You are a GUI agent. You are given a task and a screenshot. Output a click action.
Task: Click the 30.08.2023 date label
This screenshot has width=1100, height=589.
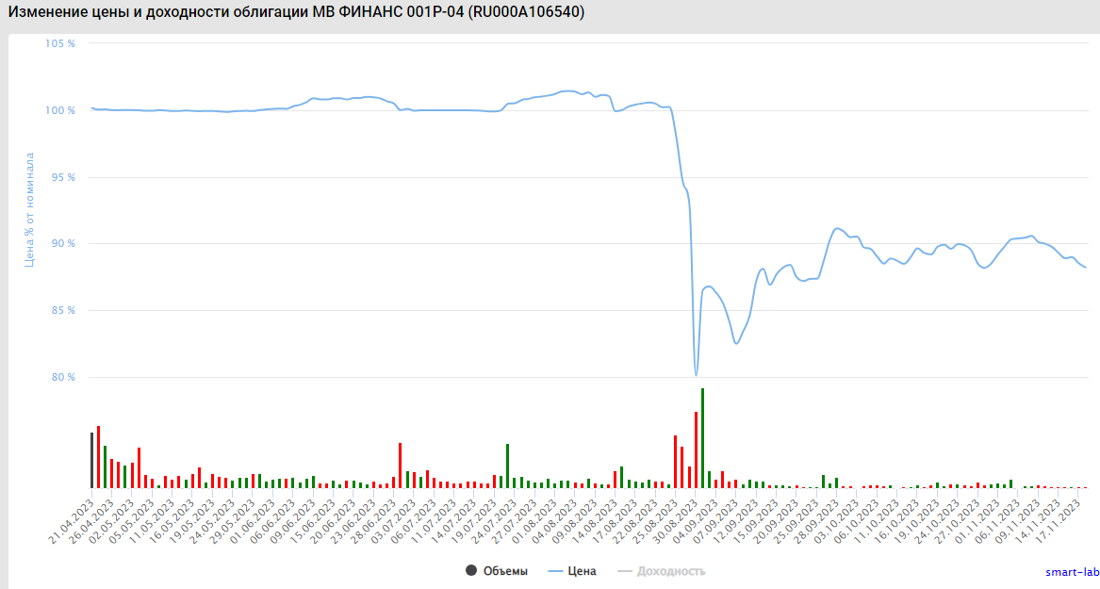click(677, 519)
